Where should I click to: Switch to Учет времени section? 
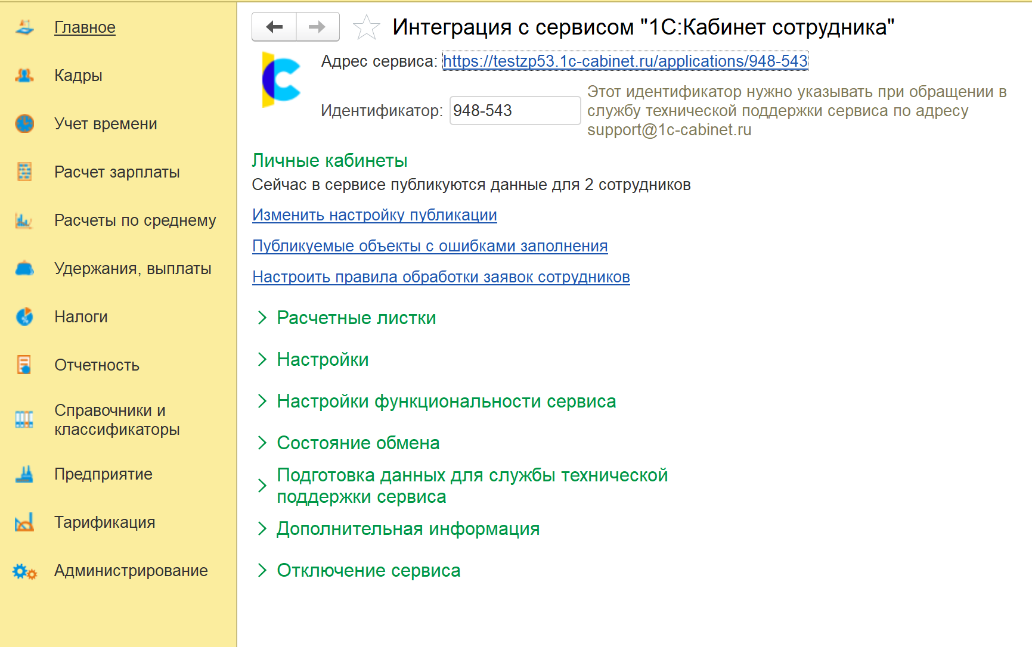point(106,124)
